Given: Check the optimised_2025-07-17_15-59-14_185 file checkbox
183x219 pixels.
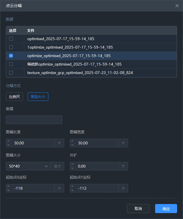Looking at the screenshot, I should 11,39.
